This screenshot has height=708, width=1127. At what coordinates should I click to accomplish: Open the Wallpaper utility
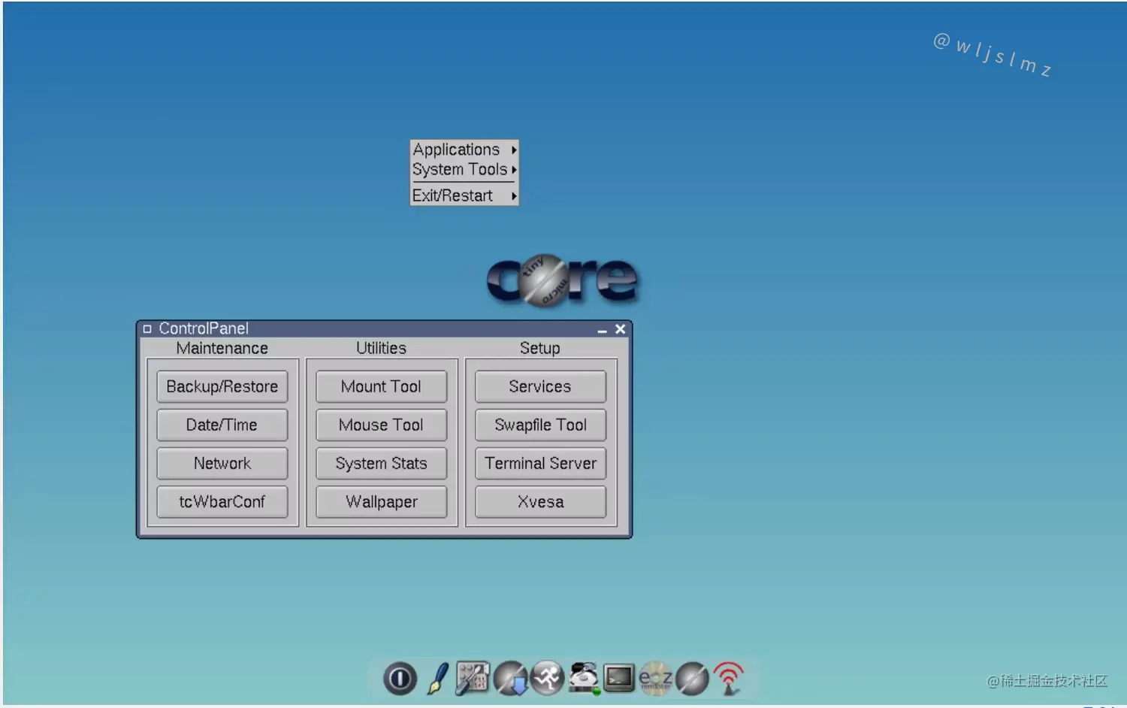(381, 501)
